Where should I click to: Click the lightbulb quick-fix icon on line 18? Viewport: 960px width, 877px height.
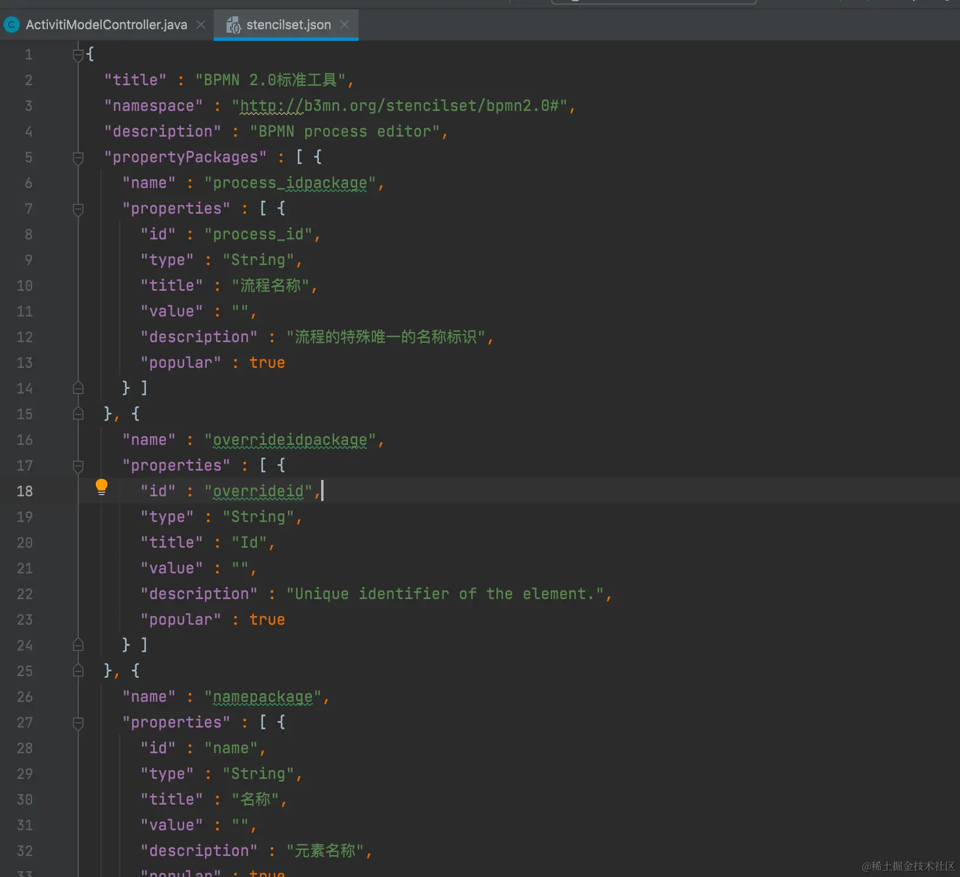[102, 487]
